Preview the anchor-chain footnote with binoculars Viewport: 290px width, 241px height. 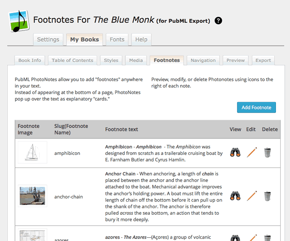[x=236, y=196]
